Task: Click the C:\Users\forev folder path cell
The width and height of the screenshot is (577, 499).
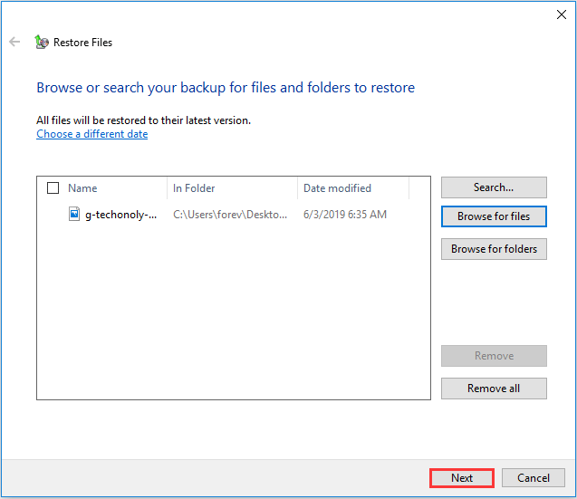Action: (x=230, y=215)
